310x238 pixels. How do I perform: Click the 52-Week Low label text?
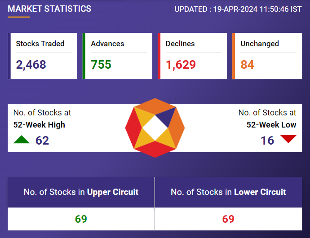pyautogui.click(x=271, y=125)
